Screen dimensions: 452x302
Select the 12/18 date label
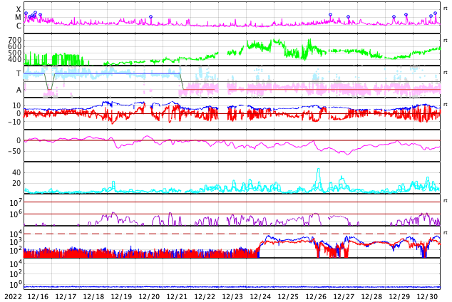point(93,296)
